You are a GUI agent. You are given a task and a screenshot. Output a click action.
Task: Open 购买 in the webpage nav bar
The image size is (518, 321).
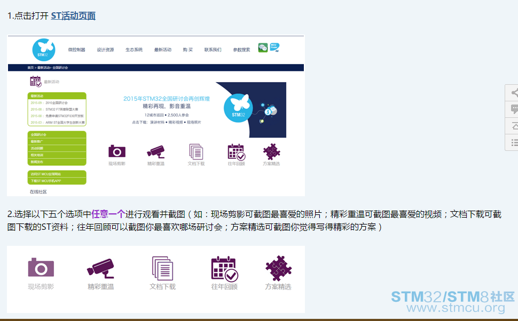[187, 50]
